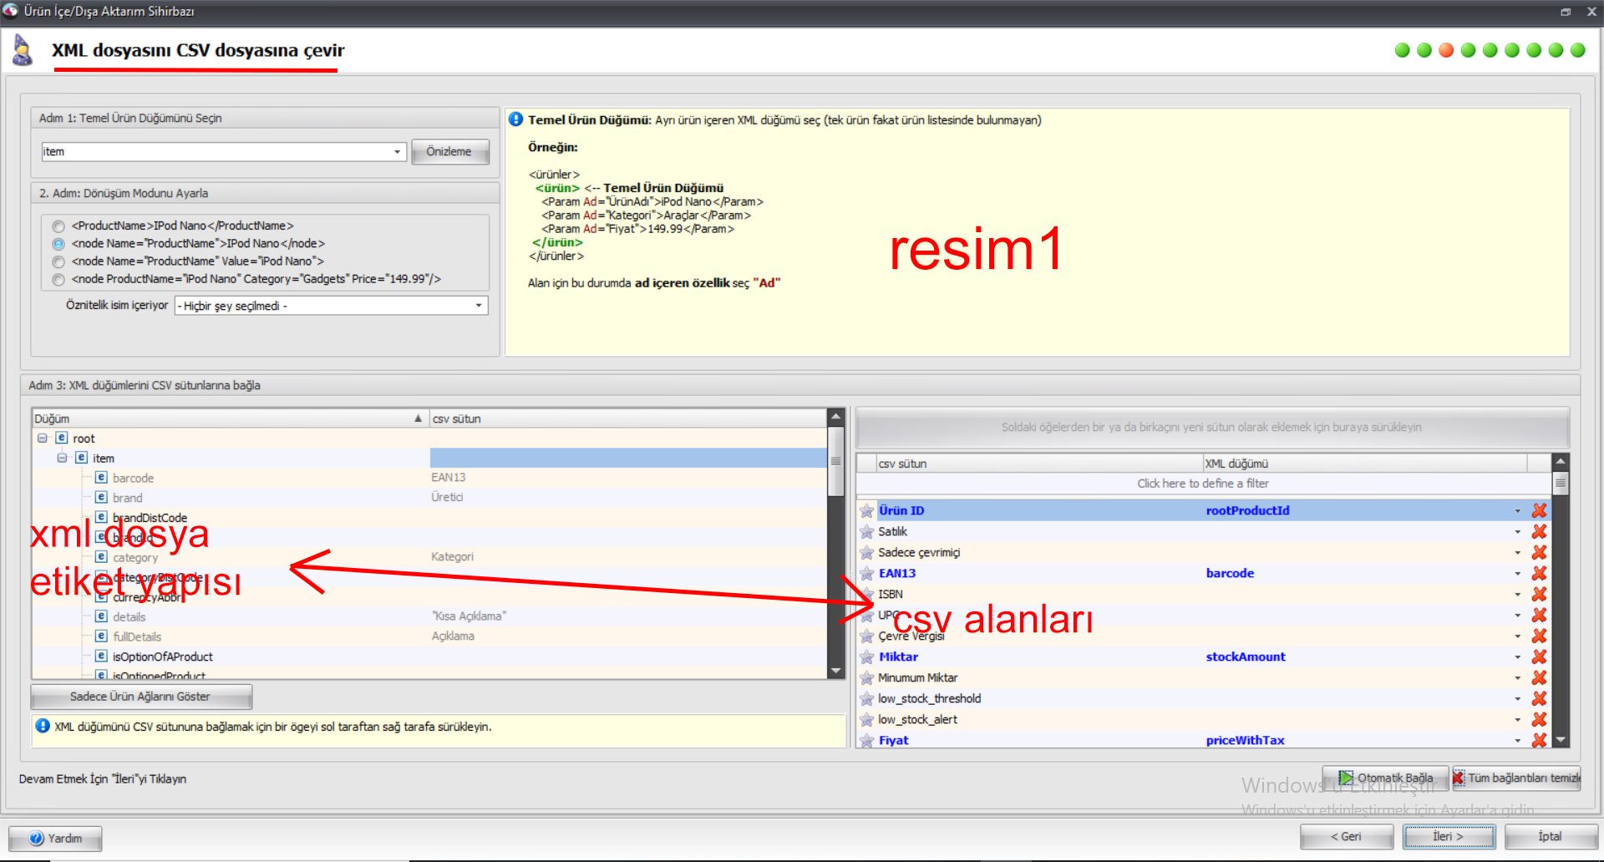Open the Öznitelik isim içeriyor dropdown

(479, 306)
